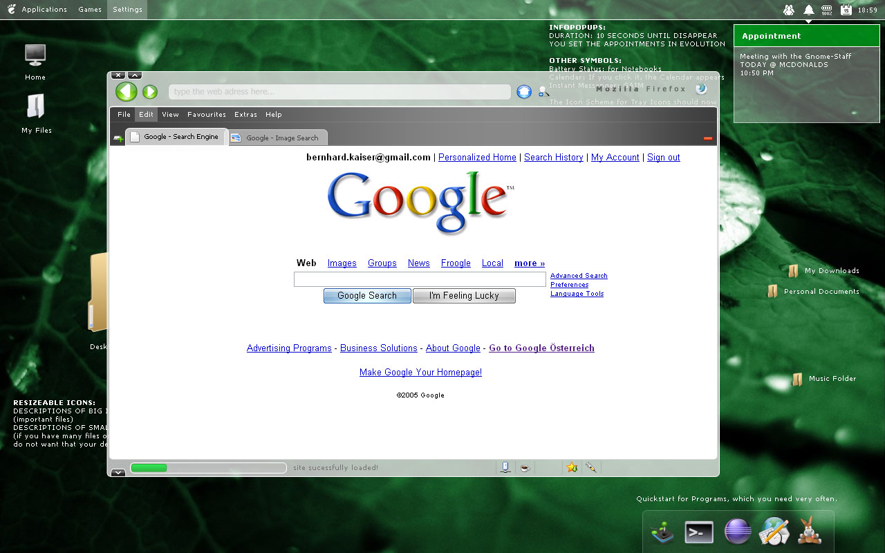Open Personal Documents folder on desktop
This screenshot has width=885, height=553.
(813, 292)
